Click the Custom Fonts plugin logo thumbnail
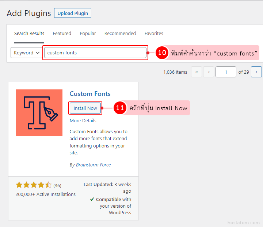This screenshot has width=263, height=227. [39, 113]
